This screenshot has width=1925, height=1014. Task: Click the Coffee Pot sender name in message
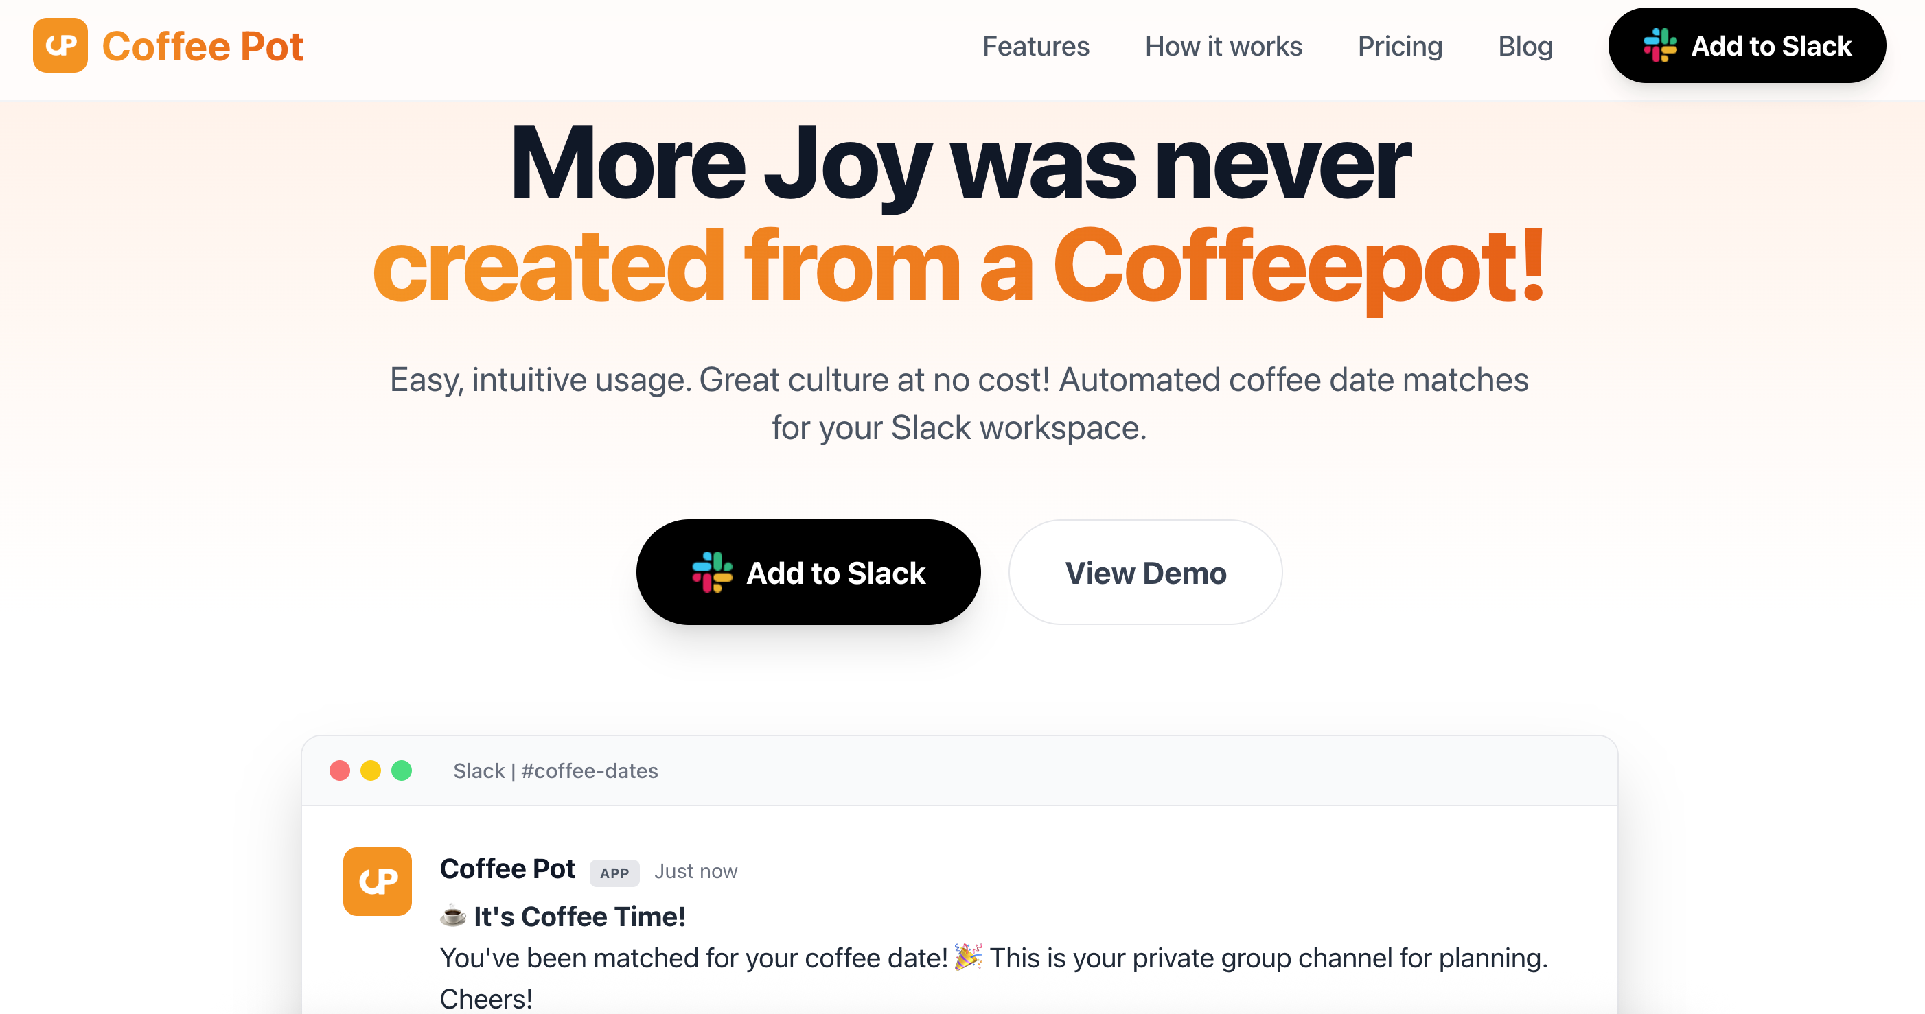click(507, 869)
